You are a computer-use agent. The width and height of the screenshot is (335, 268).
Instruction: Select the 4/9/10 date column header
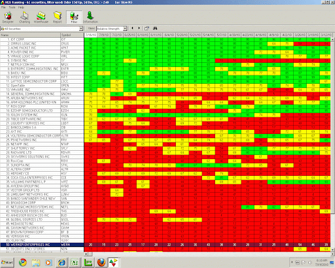274,35
